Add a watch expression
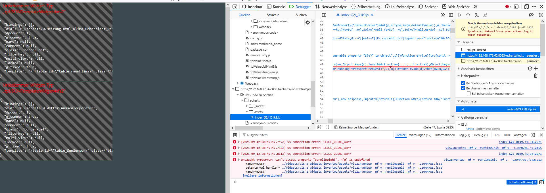Screen dimensions: 546x193 coord(536,68)
